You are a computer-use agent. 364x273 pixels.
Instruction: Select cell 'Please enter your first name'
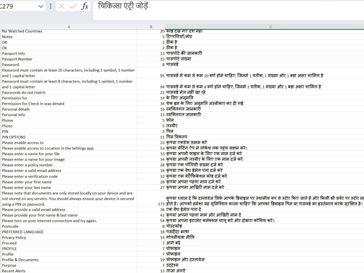click(69, 182)
